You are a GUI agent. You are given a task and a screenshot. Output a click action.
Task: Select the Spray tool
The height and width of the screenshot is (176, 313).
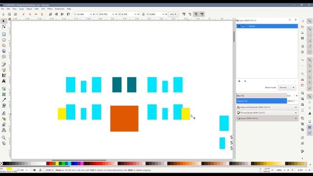click(3, 119)
